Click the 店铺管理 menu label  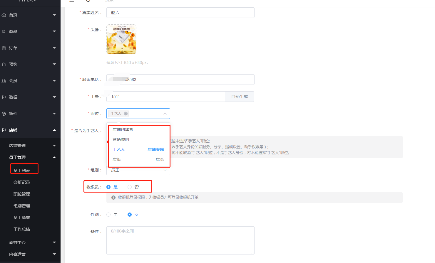pos(17,146)
